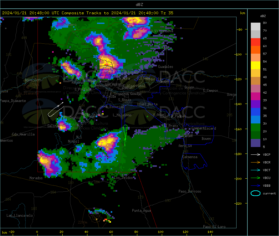Click the El_Desvio location label
This screenshot has width=279, height=236.
[x=72, y=118]
